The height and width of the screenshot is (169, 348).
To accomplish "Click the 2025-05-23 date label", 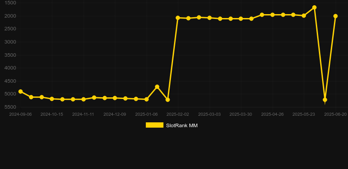I will click(304, 114).
